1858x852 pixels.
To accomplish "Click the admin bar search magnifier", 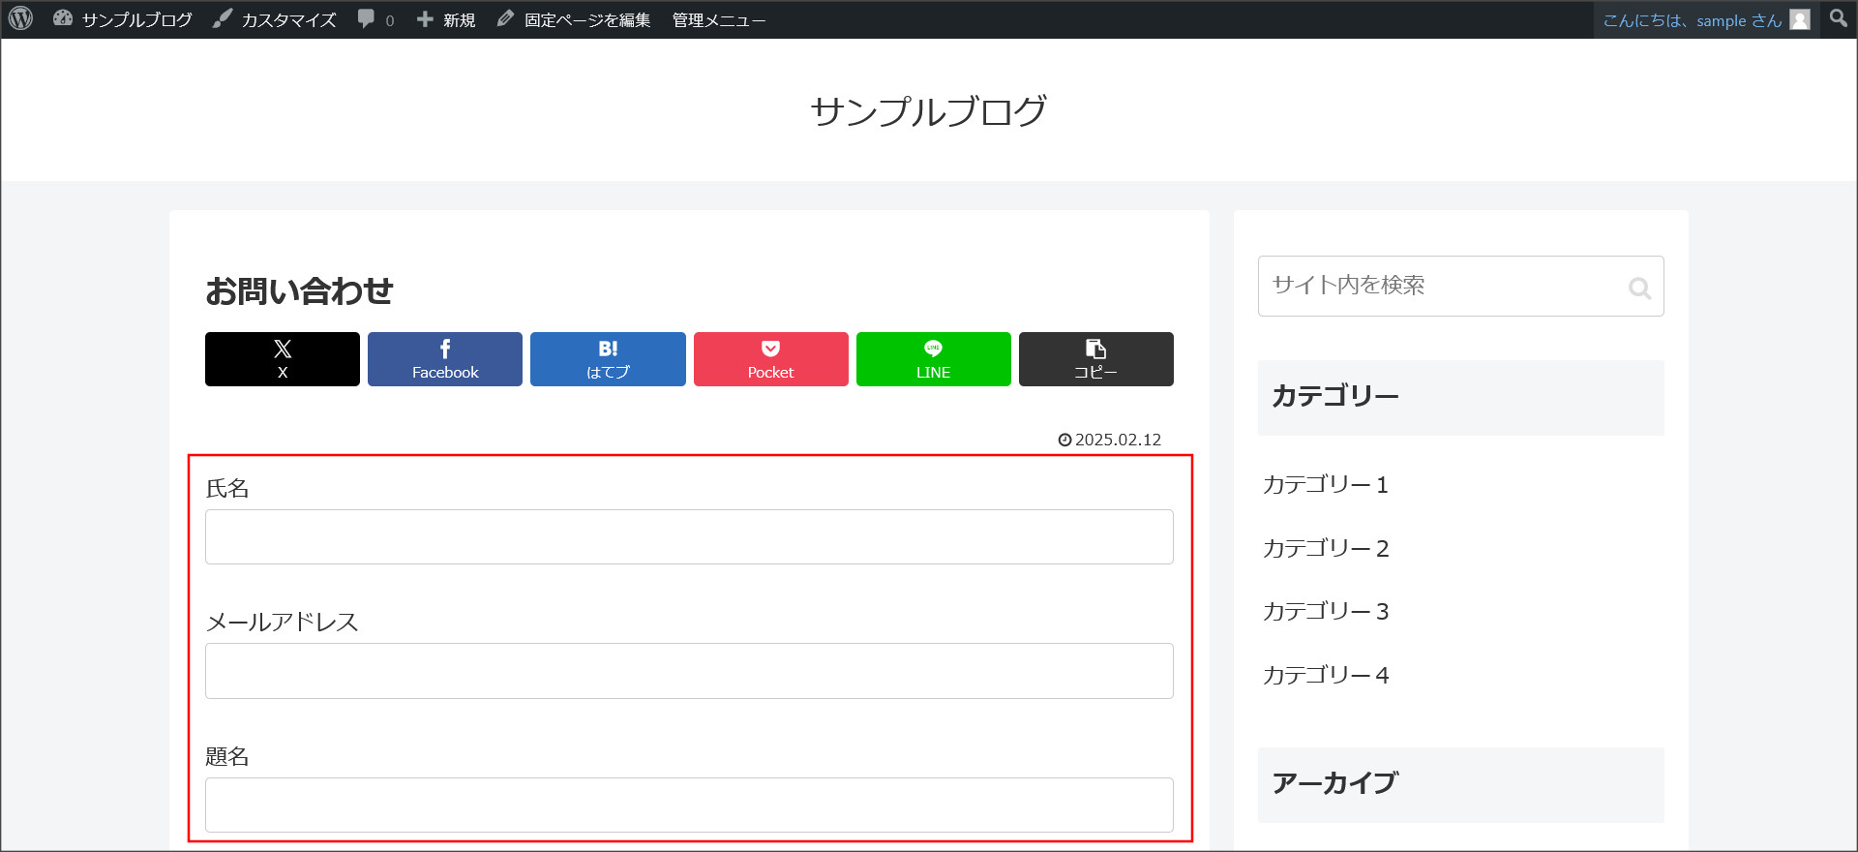I will click(1838, 19).
